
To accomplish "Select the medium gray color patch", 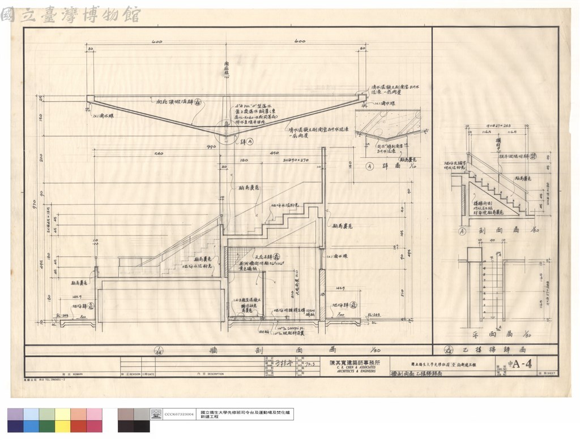I will coord(142,414).
